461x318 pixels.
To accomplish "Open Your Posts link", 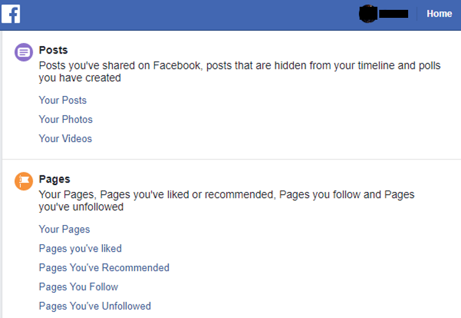I will [x=63, y=100].
